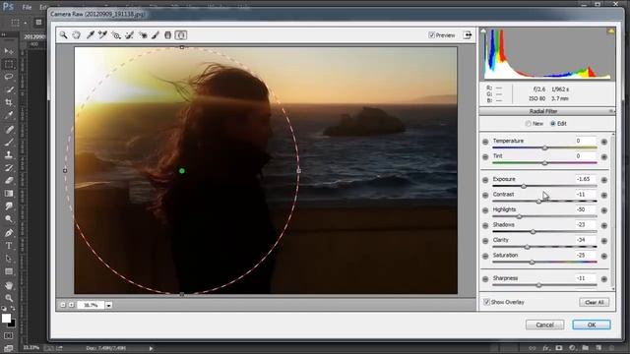Click the zoom percentage field
630x354 pixels.
(91, 305)
